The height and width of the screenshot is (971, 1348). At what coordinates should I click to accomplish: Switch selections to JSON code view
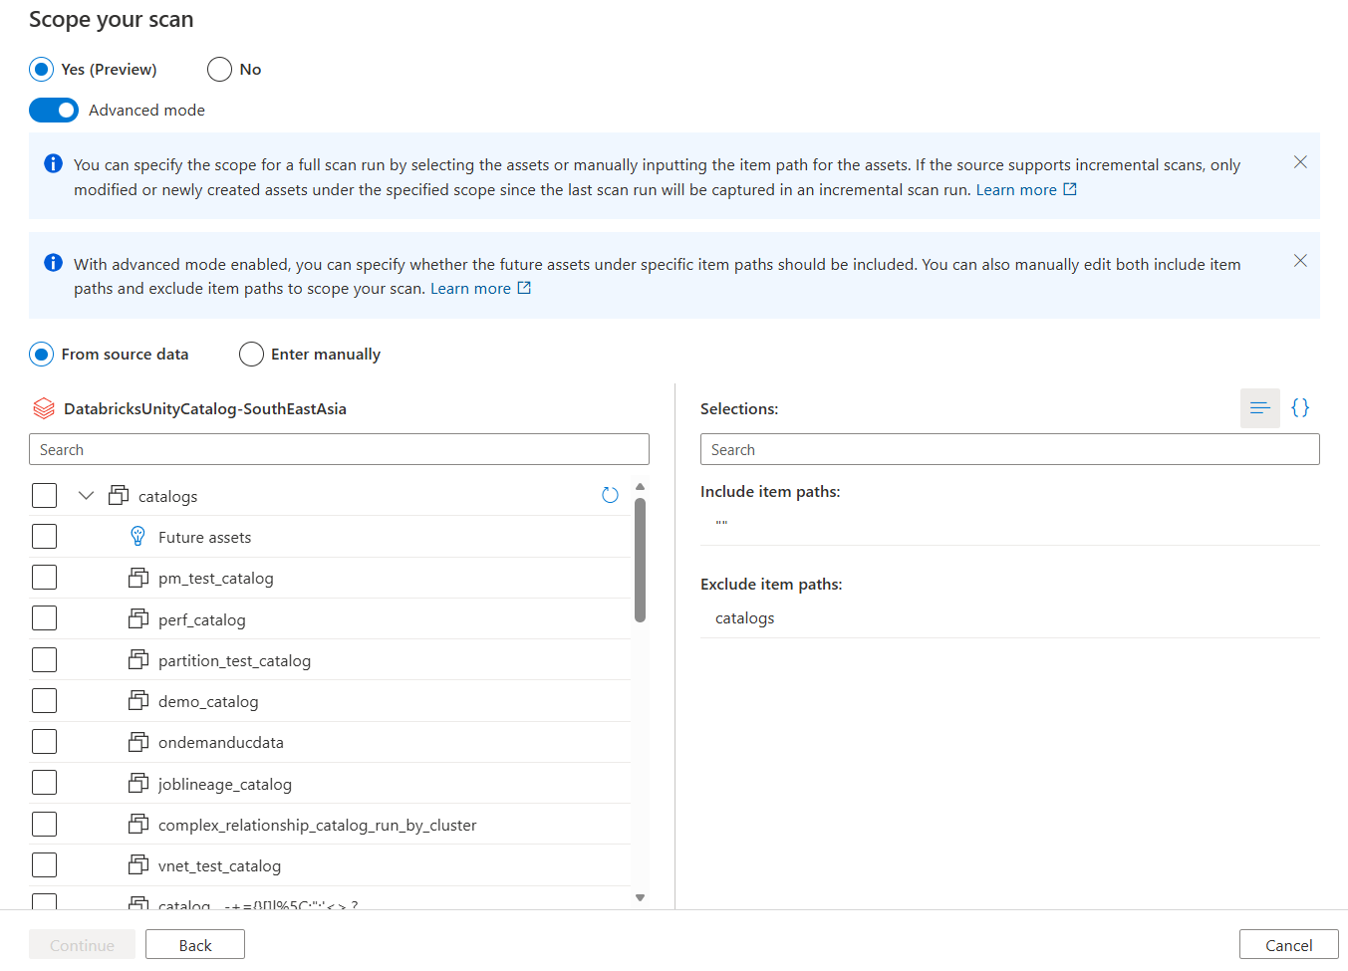[x=1300, y=408]
